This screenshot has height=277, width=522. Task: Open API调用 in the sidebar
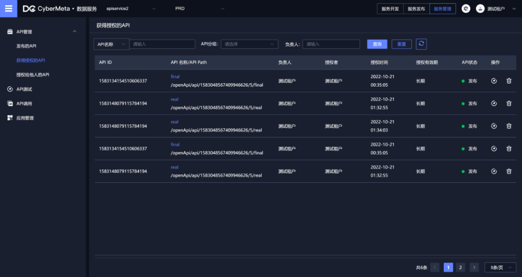pyautogui.click(x=24, y=103)
